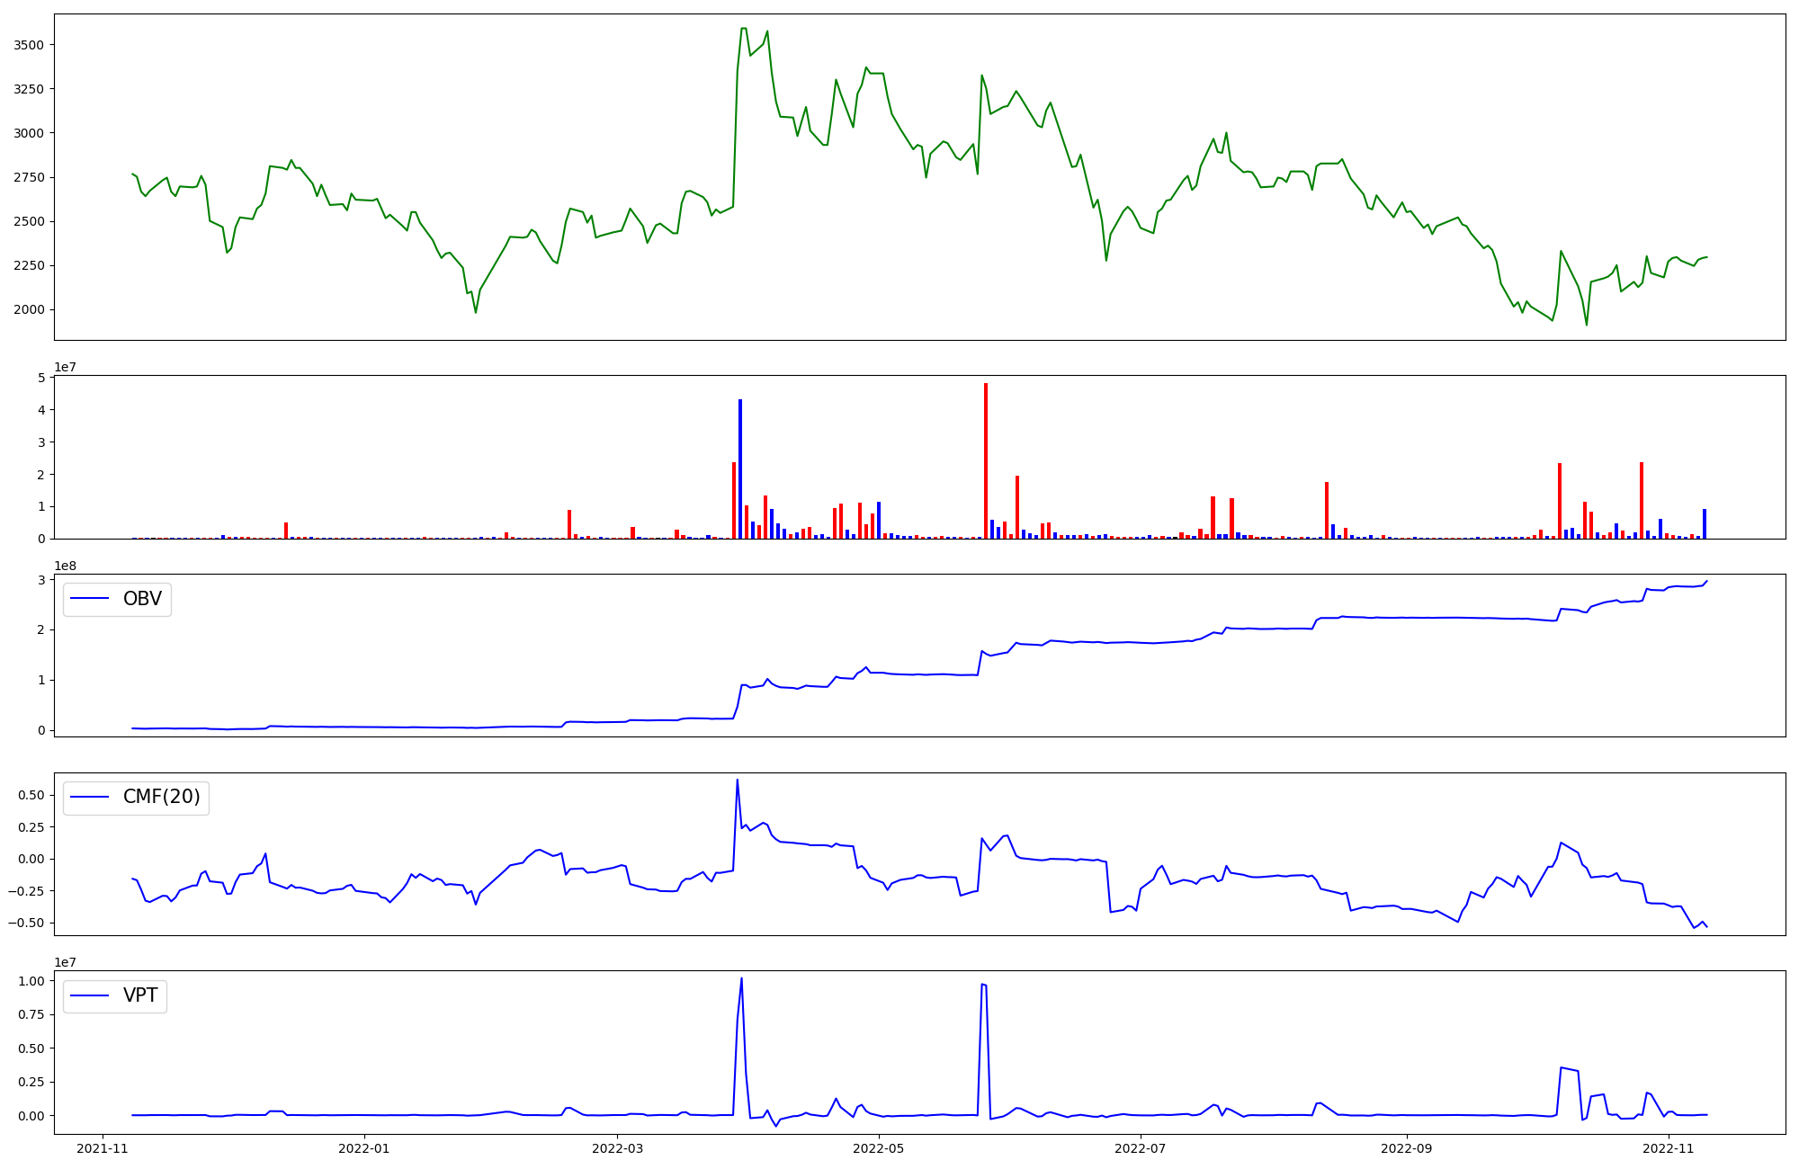Click the 1e8 exponent above OBV chart
This screenshot has height=1169, width=1799.
pyautogui.click(x=66, y=566)
